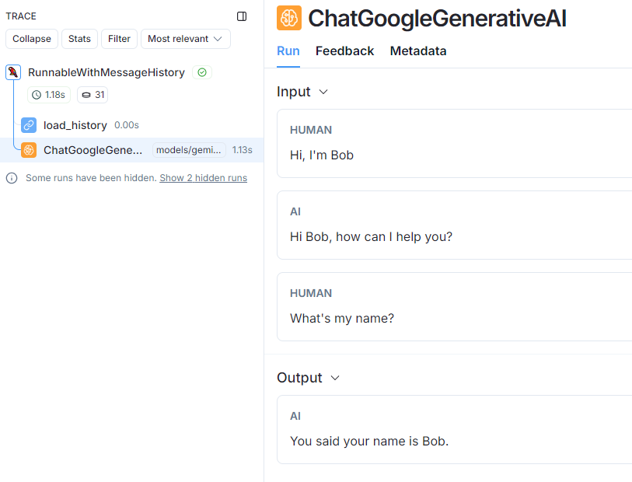Collapse the Output section
This screenshot has height=482, width=632.
coord(335,378)
